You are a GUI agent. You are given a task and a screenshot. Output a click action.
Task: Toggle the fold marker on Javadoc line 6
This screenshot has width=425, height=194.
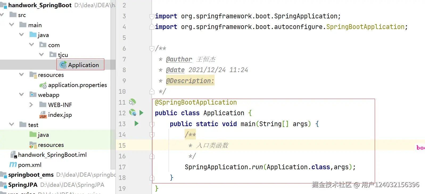[x=152, y=48]
